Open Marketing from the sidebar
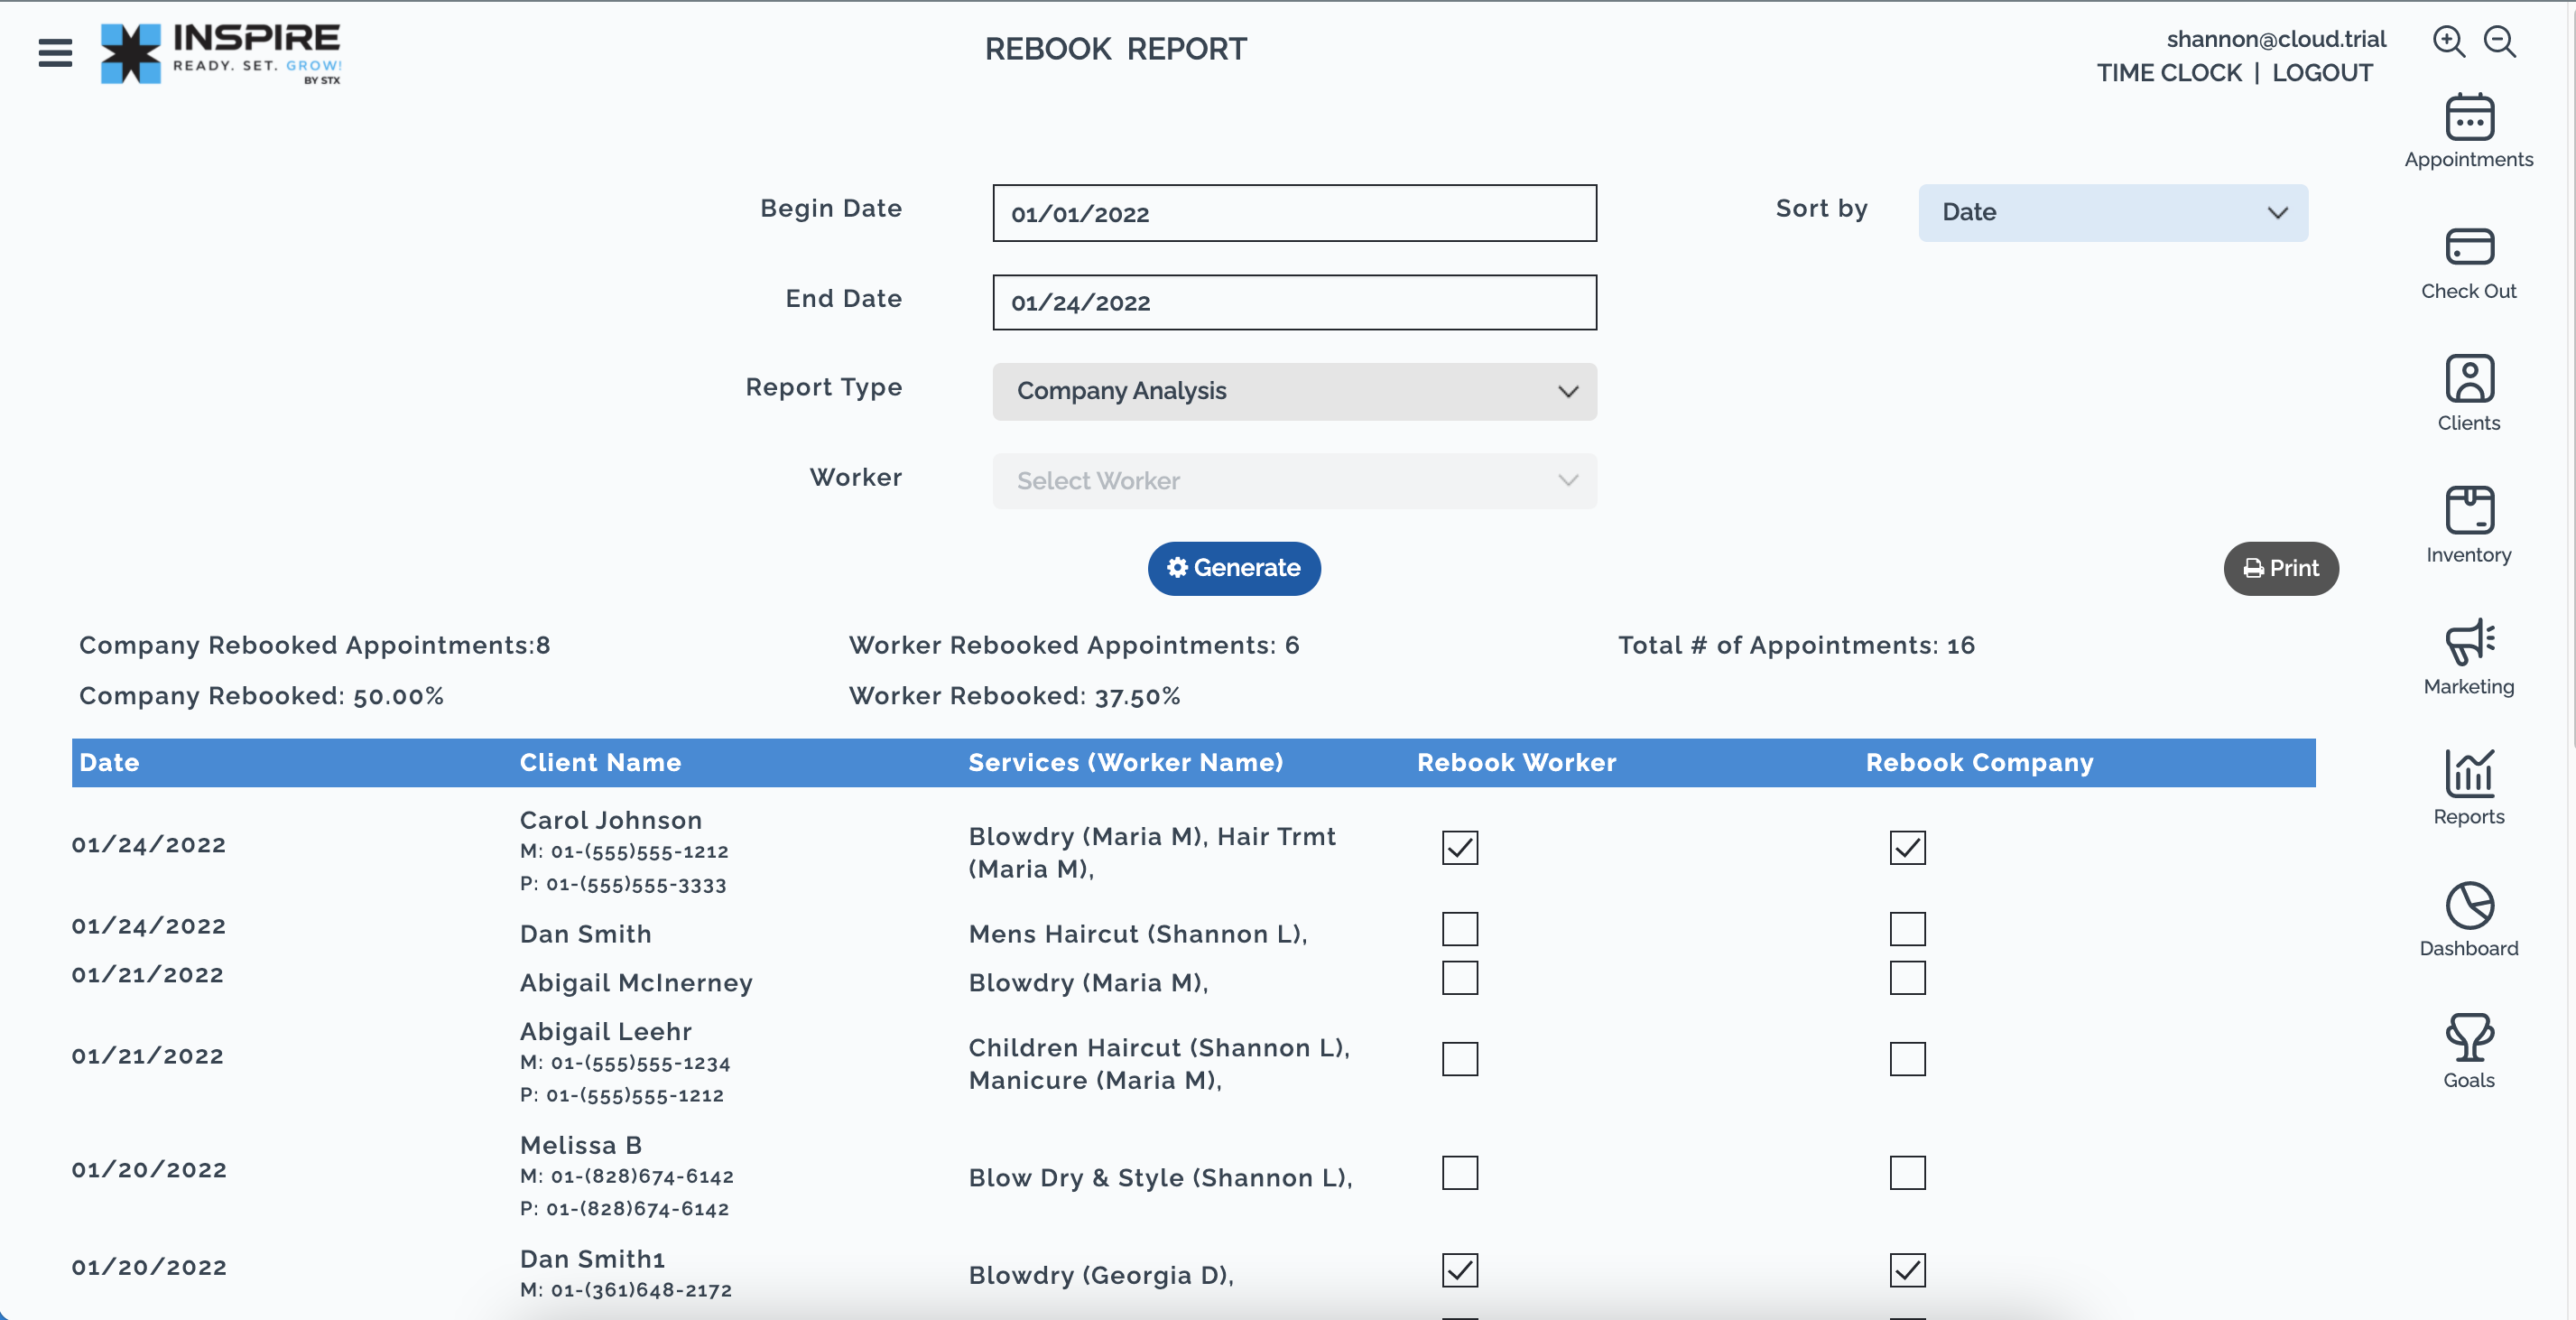This screenshot has height=1320, width=2576. (2468, 657)
